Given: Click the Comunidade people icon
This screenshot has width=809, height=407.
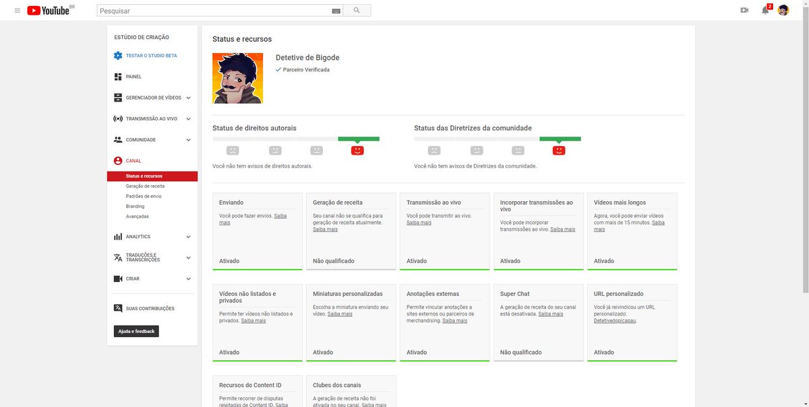Looking at the screenshot, I should (x=118, y=140).
